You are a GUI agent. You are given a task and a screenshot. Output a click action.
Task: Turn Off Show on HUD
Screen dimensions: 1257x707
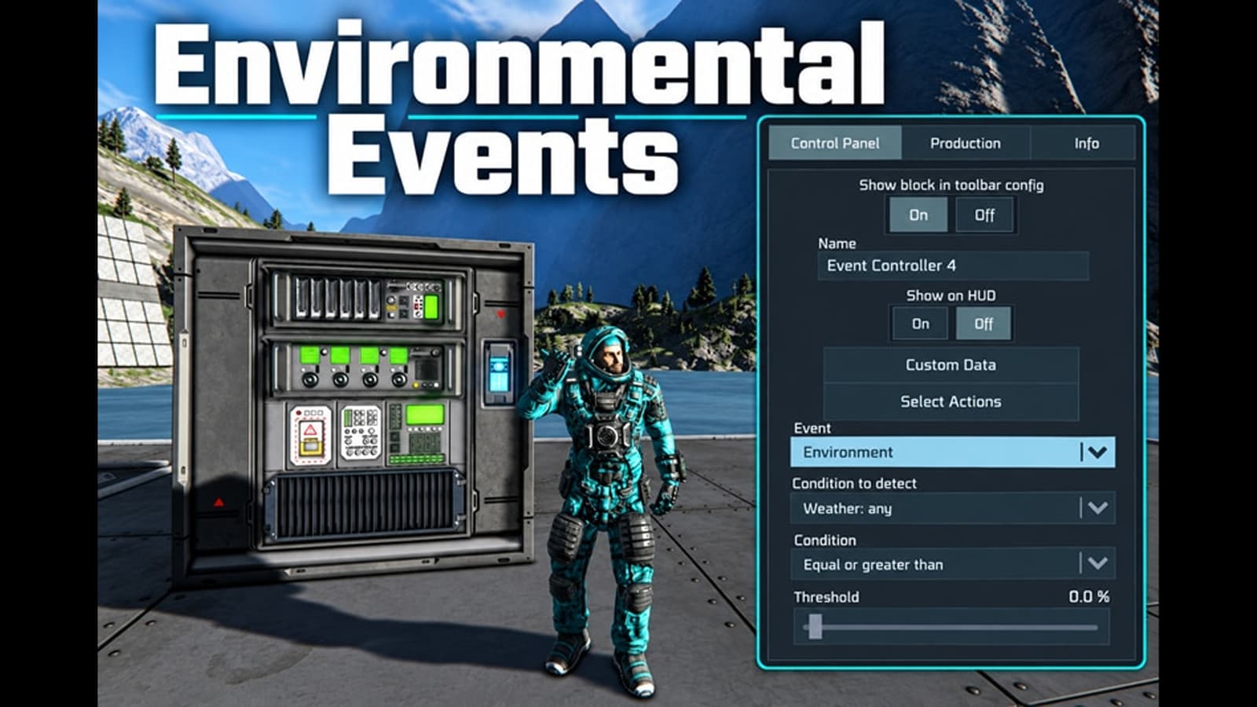click(x=984, y=323)
